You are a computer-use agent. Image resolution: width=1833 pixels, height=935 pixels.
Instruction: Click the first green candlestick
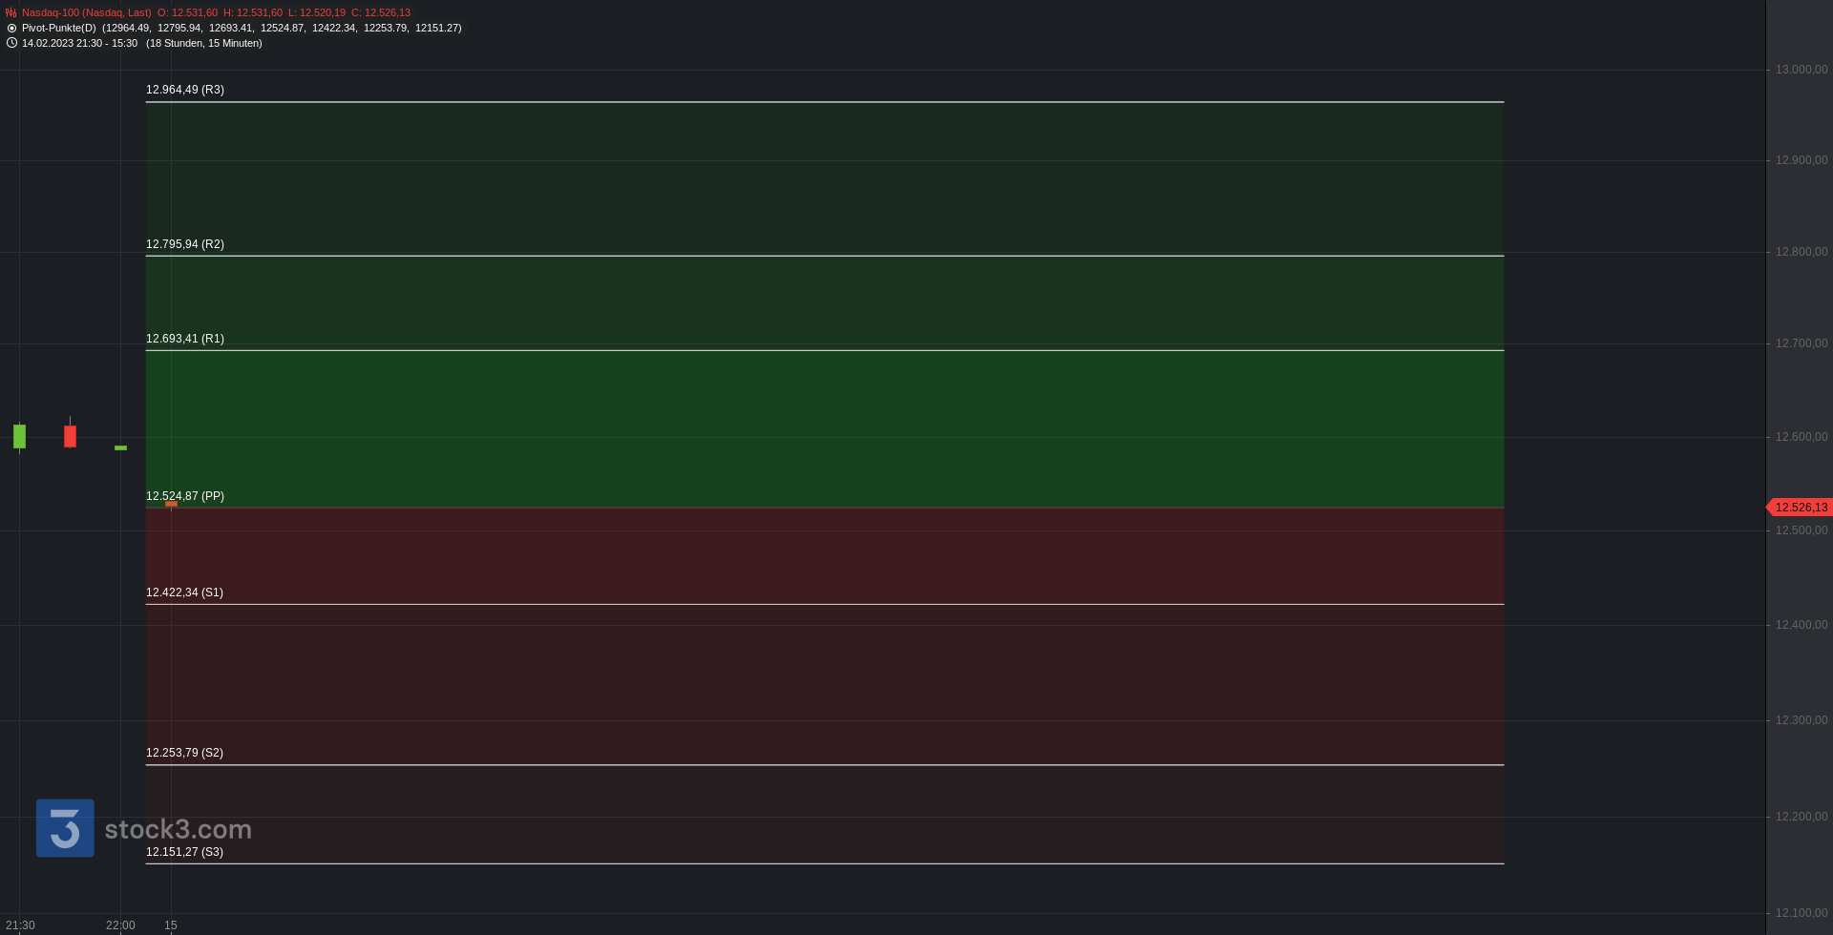pos(19,437)
